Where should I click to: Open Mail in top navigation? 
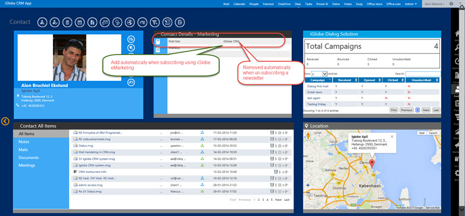click(226, 4)
